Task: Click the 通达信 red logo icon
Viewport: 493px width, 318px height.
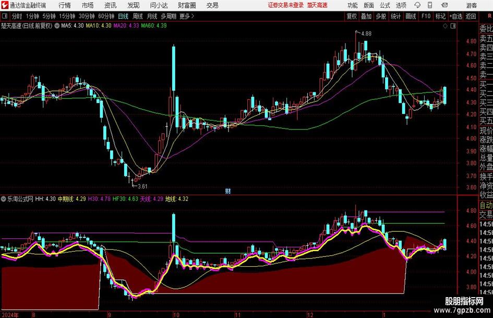Action: point(5,5)
